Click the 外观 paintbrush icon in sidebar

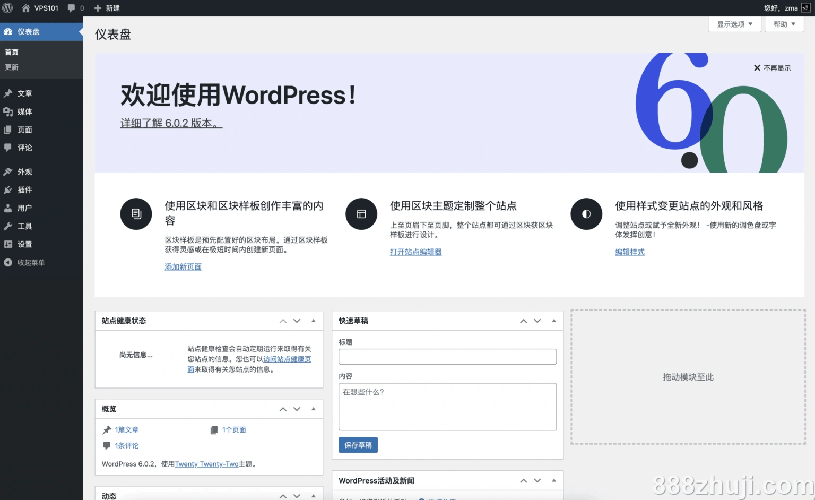[x=8, y=172]
